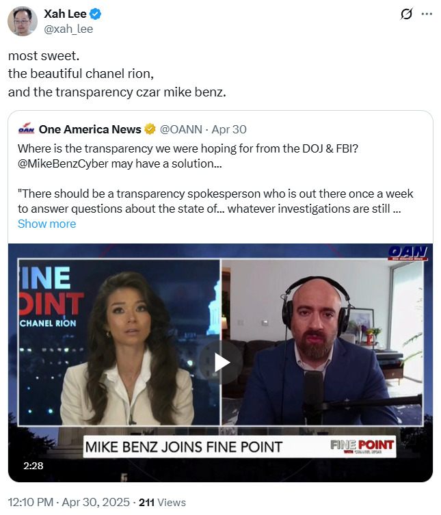The image size is (441, 515).
Task: Play the Mike Benz interview video
Action: click(x=221, y=362)
